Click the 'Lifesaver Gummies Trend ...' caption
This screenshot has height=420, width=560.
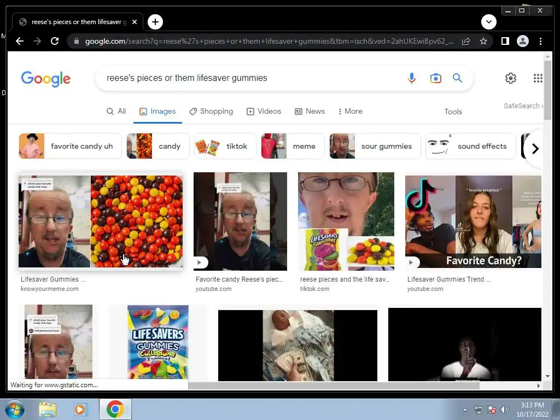coord(450,279)
